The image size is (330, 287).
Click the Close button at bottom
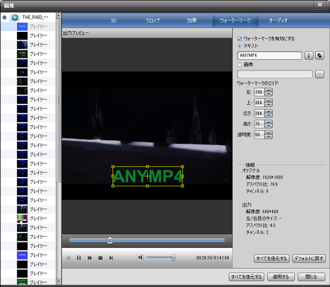tap(311, 277)
